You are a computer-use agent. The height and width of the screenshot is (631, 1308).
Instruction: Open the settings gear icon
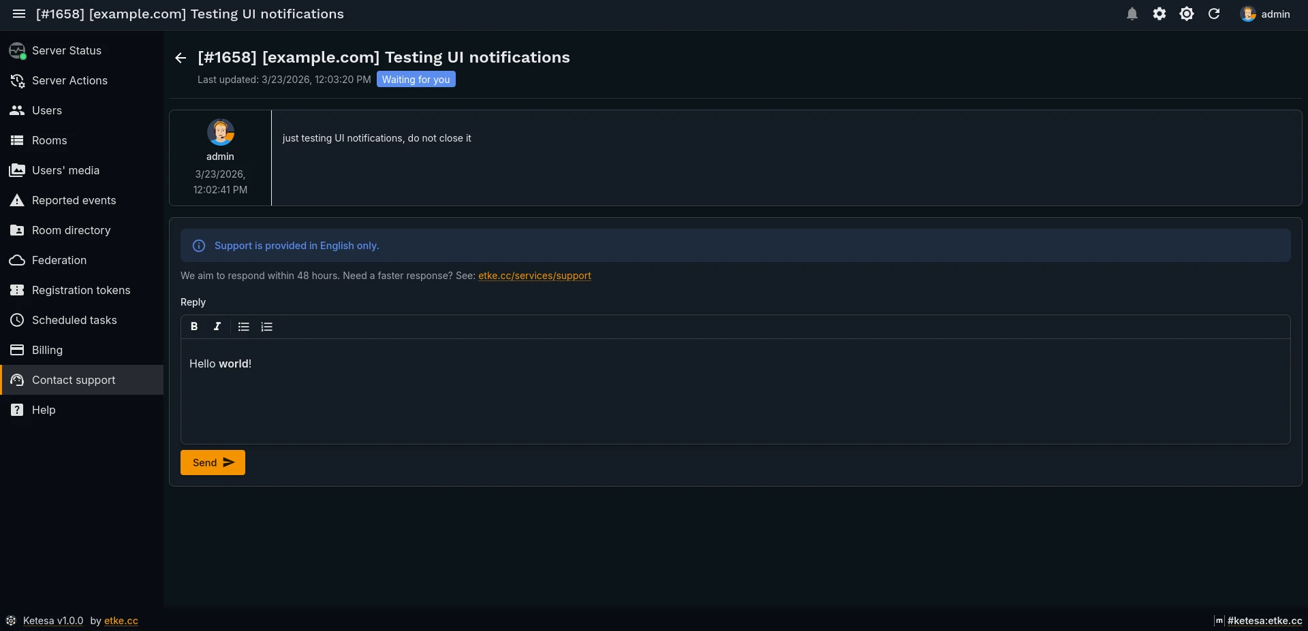pyautogui.click(x=1159, y=14)
